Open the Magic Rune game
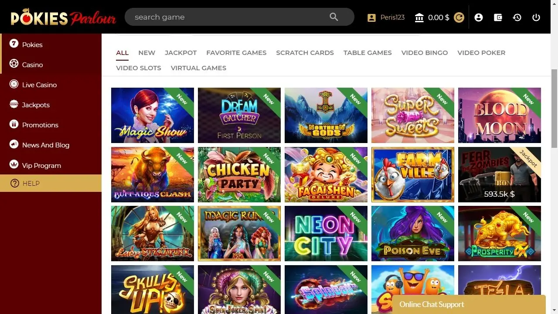The height and width of the screenshot is (314, 558). pyautogui.click(x=239, y=233)
